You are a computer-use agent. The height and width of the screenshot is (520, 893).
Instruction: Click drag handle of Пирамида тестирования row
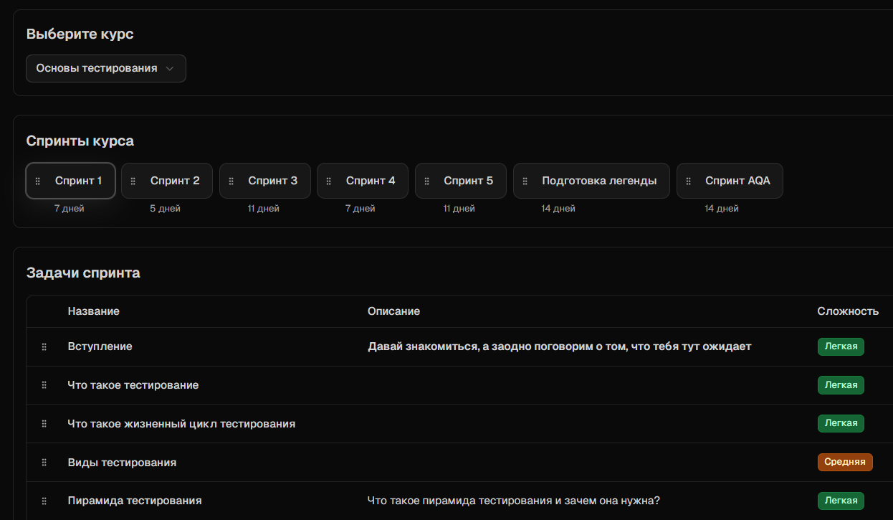pyautogui.click(x=44, y=501)
